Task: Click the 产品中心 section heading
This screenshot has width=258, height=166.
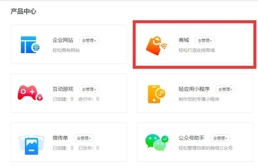Action: coord(23,12)
